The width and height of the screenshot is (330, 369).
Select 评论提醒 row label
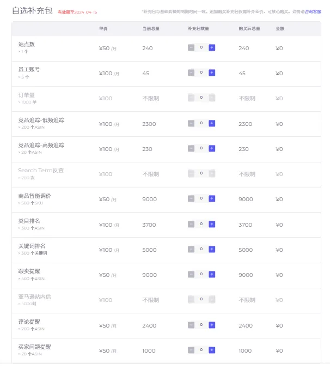point(29,322)
